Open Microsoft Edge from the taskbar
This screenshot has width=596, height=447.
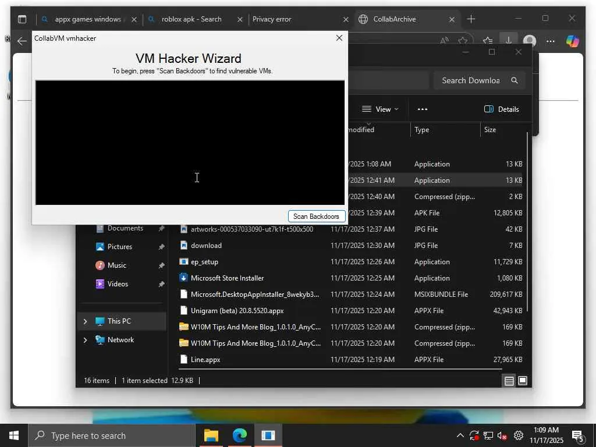pyautogui.click(x=239, y=435)
